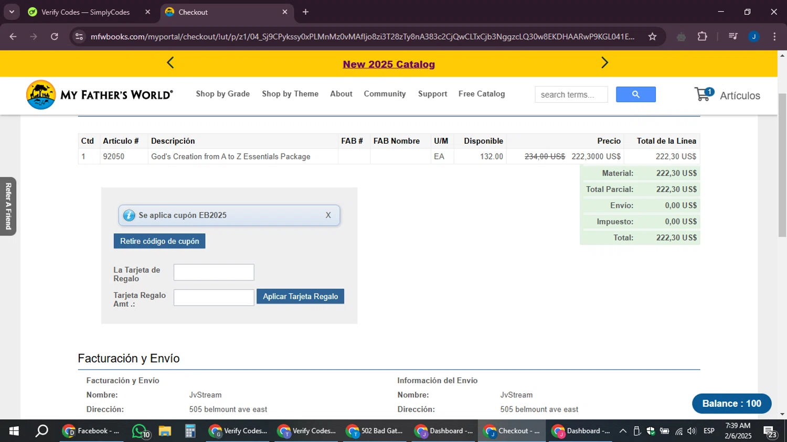Screen dimensions: 787x442
Task: Click the Balance : 100 badge
Action: [732, 404]
